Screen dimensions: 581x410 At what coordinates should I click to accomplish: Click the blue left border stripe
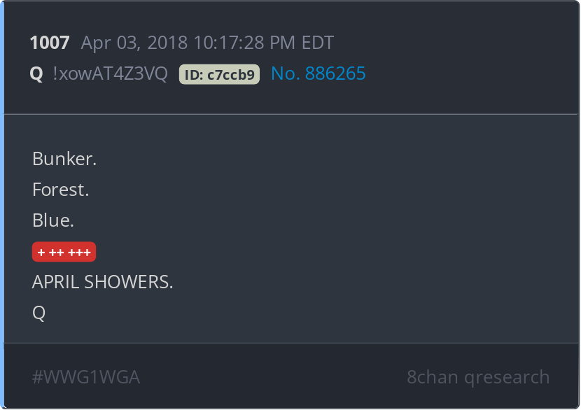click(x=2, y=205)
